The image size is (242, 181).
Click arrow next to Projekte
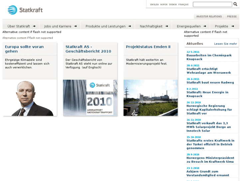[x=233, y=26]
